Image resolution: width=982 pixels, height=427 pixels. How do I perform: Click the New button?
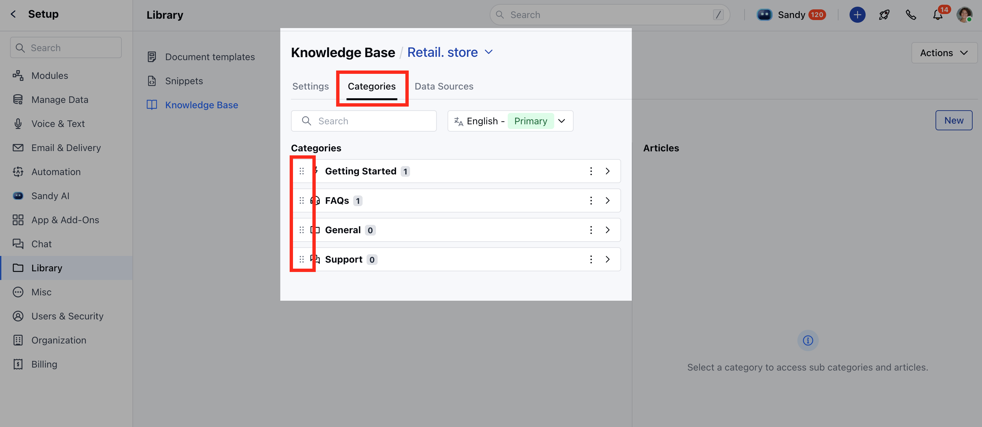click(954, 120)
